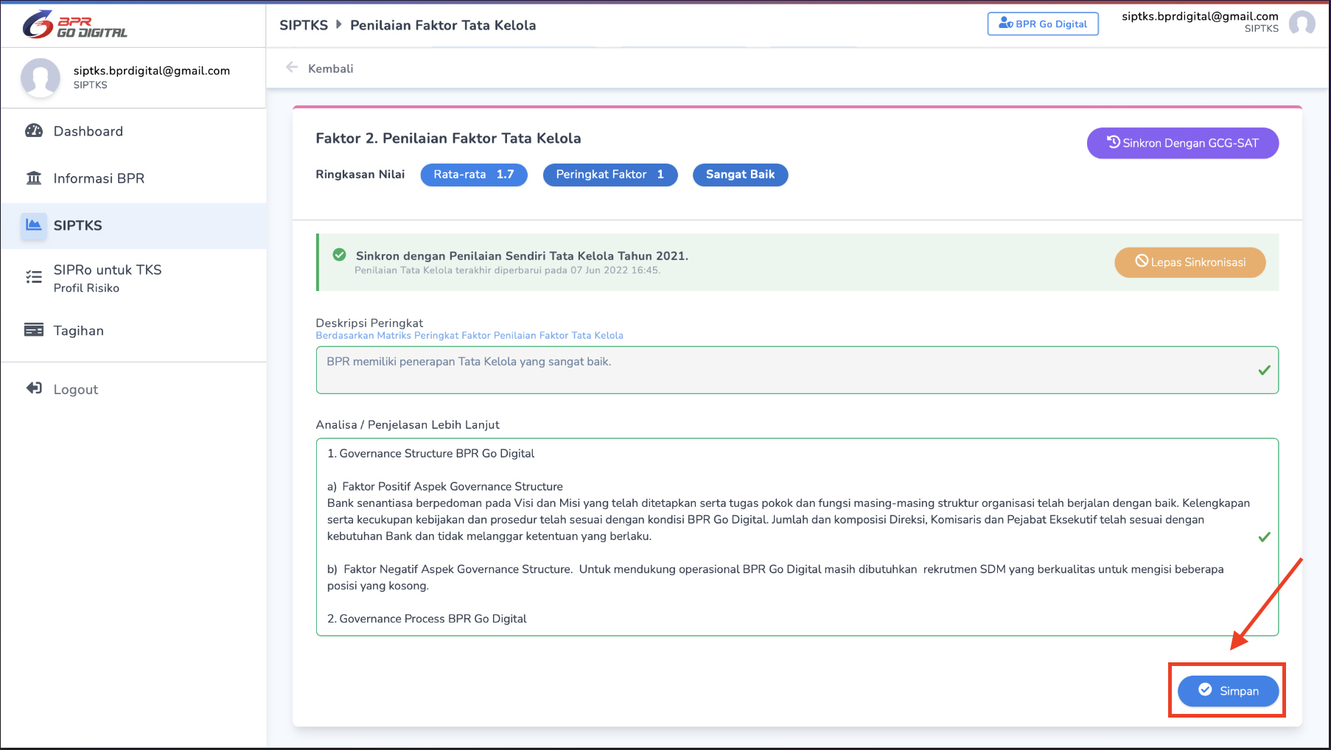The width and height of the screenshot is (1331, 750).
Task: Save with the Simpan button
Action: point(1228,691)
